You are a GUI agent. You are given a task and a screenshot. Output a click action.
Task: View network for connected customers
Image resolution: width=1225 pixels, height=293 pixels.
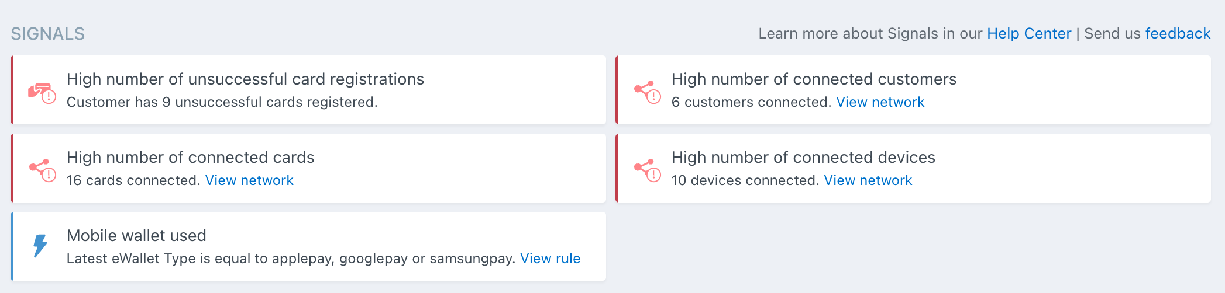coord(880,102)
